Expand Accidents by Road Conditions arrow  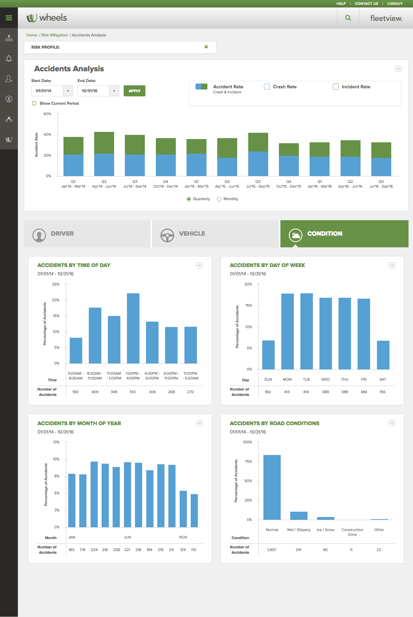tap(392, 423)
